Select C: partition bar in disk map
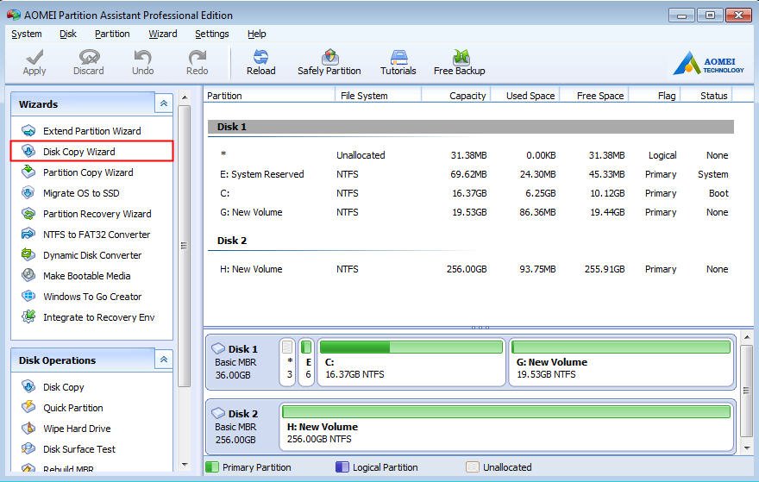This screenshot has width=759, height=482. [411, 362]
